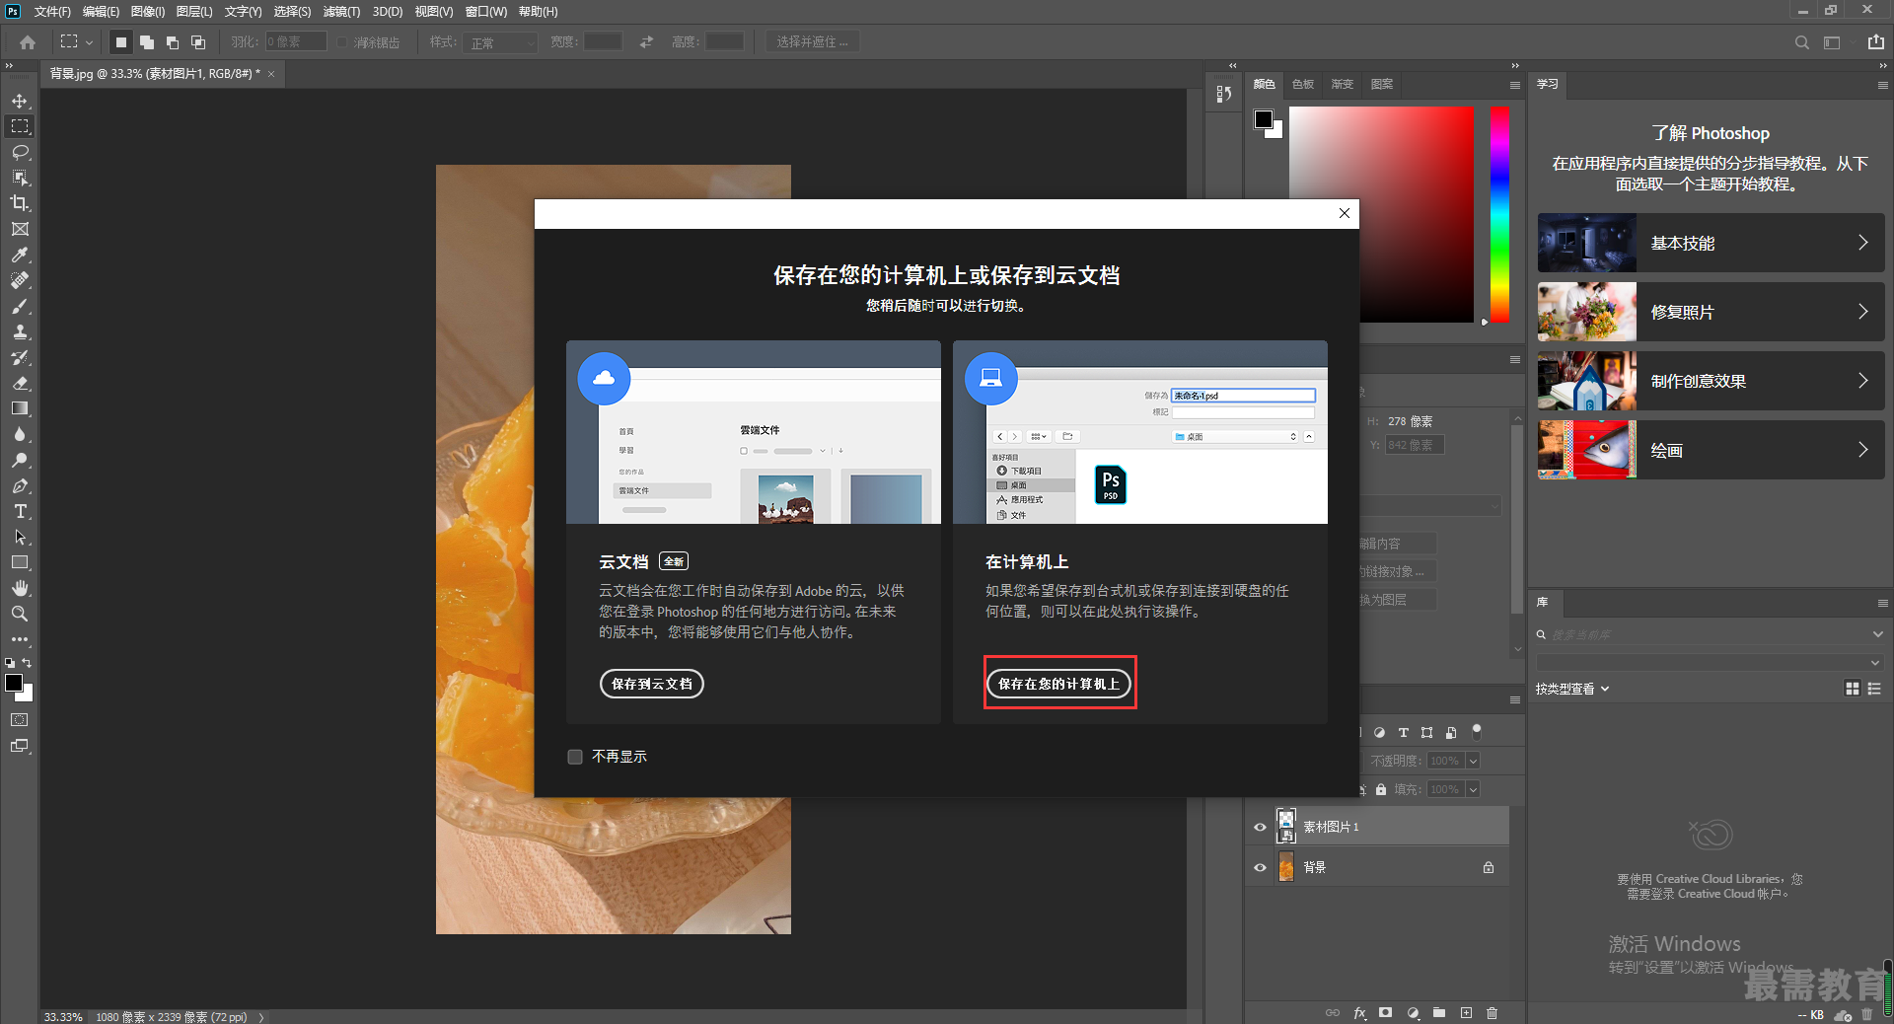The height and width of the screenshot is (1024, 1894).
Task: Click 保存到云文档 button
Action: pyautogui.click(x=651, y=684)
